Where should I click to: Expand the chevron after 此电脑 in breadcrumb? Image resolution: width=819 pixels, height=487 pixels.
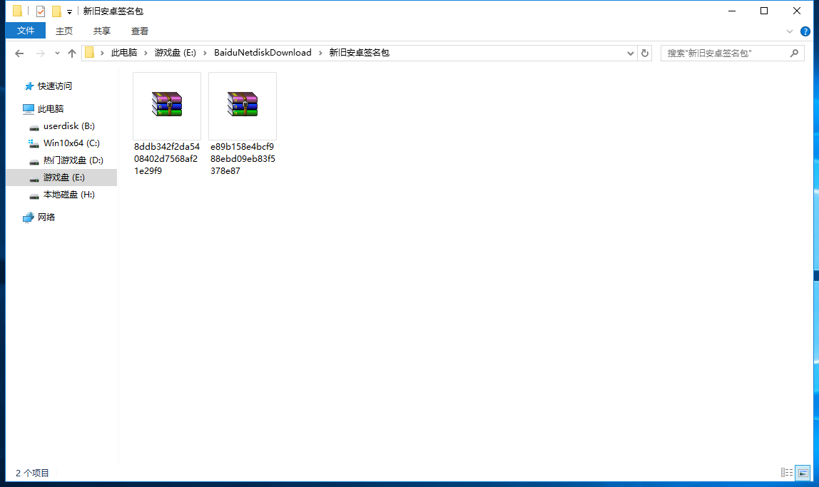[x=146, y=53]
